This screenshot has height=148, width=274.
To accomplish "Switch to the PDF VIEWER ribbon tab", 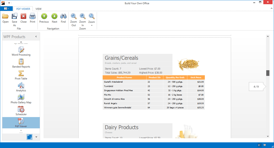I will tap(23, 9).
